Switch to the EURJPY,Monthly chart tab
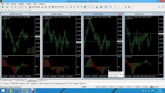This screenshot has height=93, width=165. (7, 80)
